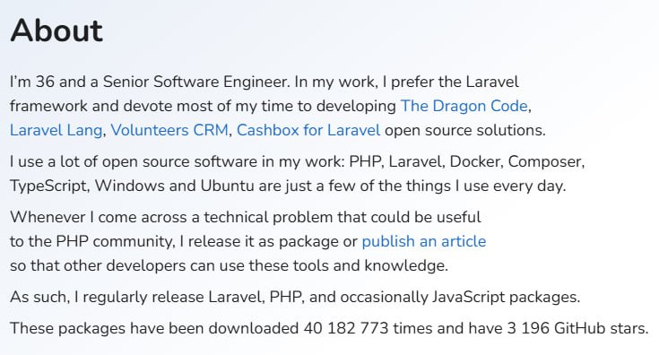This screenshot has height=355, width=659.
Task: Click the word Composer in the text
Action: coord(545,161)
